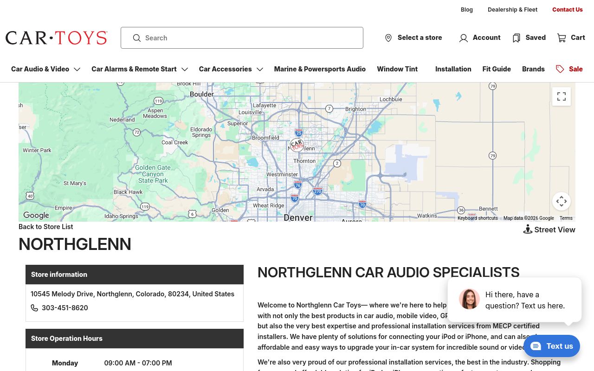Open the Fit Guide page
This screenshot has height=371, width=594.
tap(497, 69)
